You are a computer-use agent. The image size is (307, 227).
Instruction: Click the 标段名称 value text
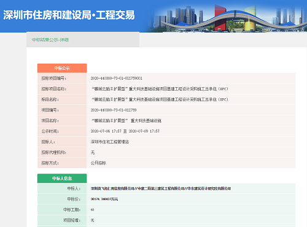pyautogui.click(x=160, y=99)
